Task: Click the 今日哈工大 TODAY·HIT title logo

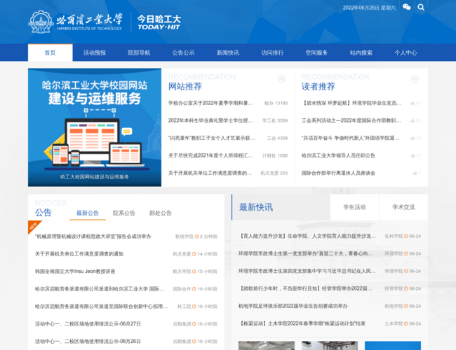Action: click(x=159, y=22)
